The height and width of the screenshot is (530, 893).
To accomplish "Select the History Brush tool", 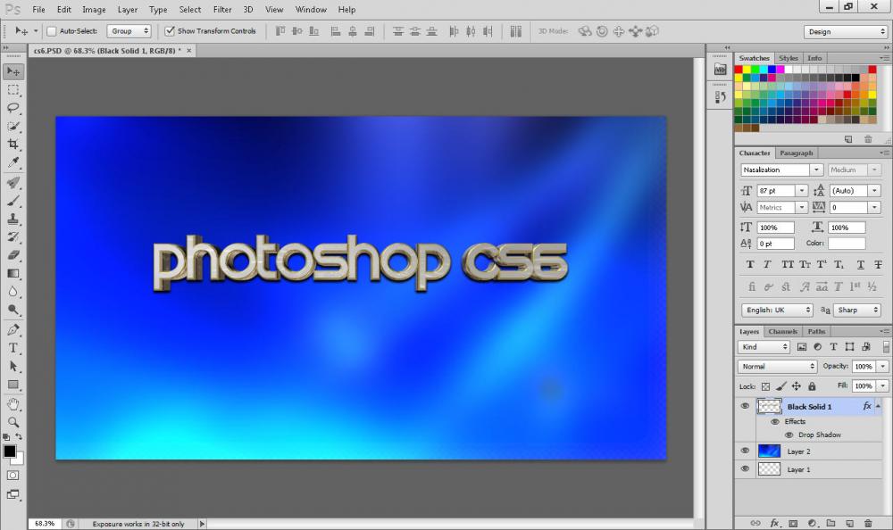I will coord(13,236).
